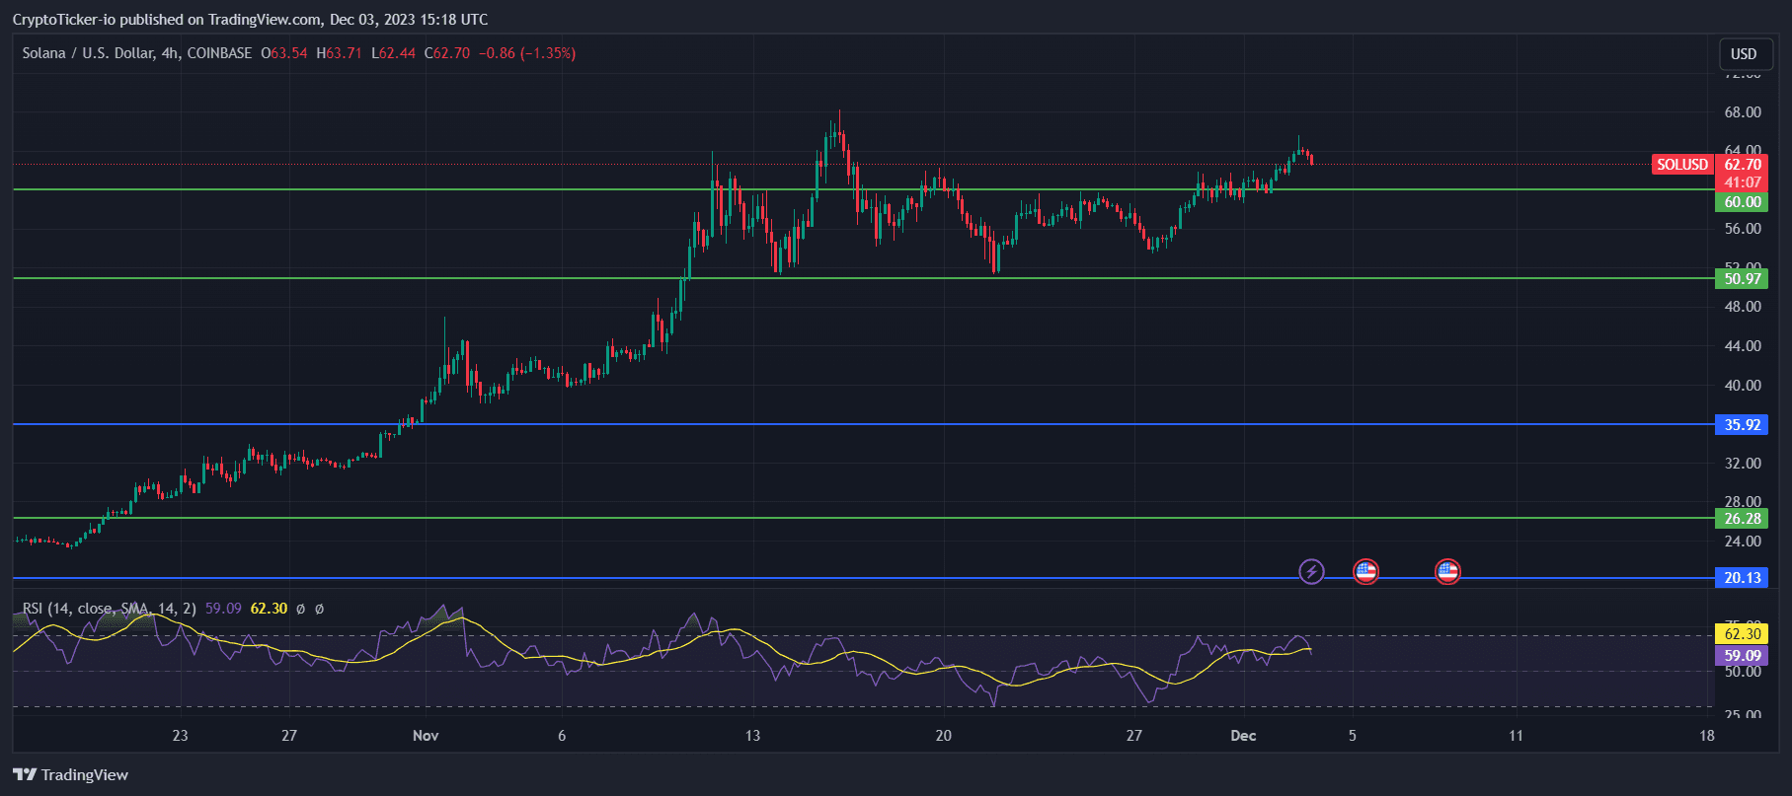1792x796 pixels.
Task: Click the Dec label on time axis
Action: tap(1243, 735)
